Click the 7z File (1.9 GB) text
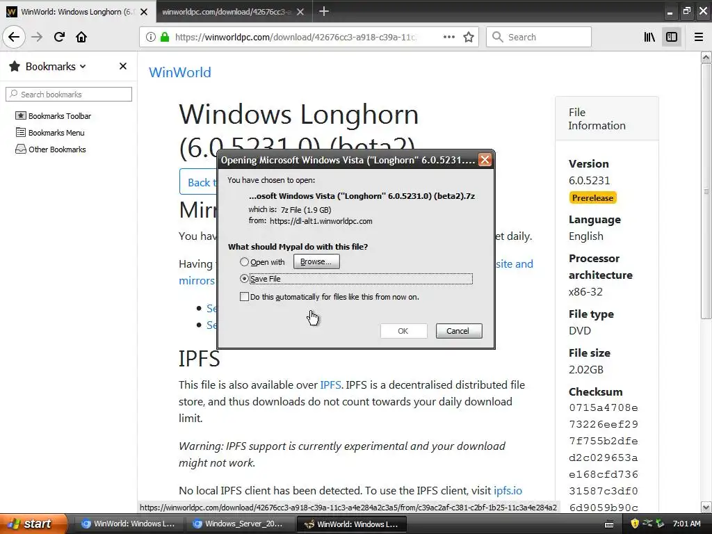The width and height of the screenshot is (712, 534). tap(306, 210)
